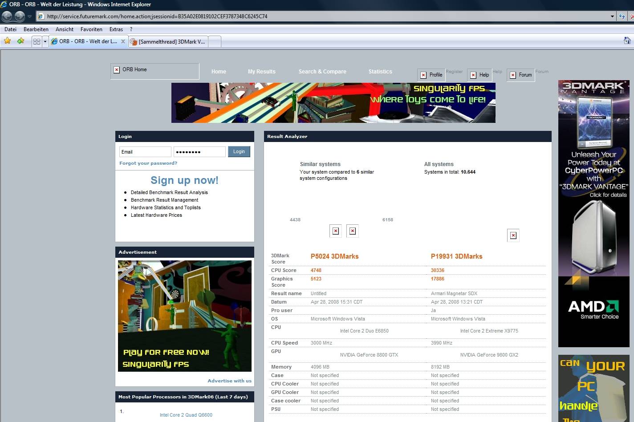Open the My Results navigation link

[x=262, y=72]
